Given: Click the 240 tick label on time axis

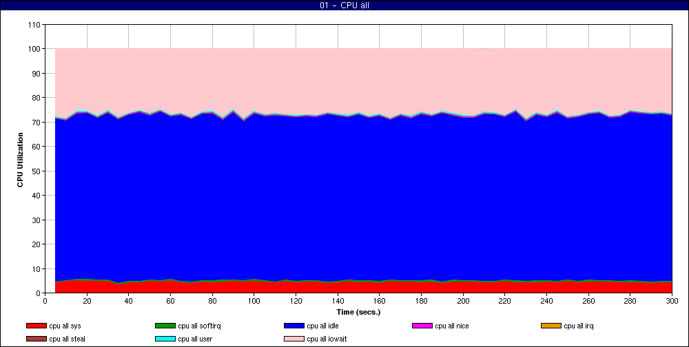Looking at the screenshot, I should [546, 301].
